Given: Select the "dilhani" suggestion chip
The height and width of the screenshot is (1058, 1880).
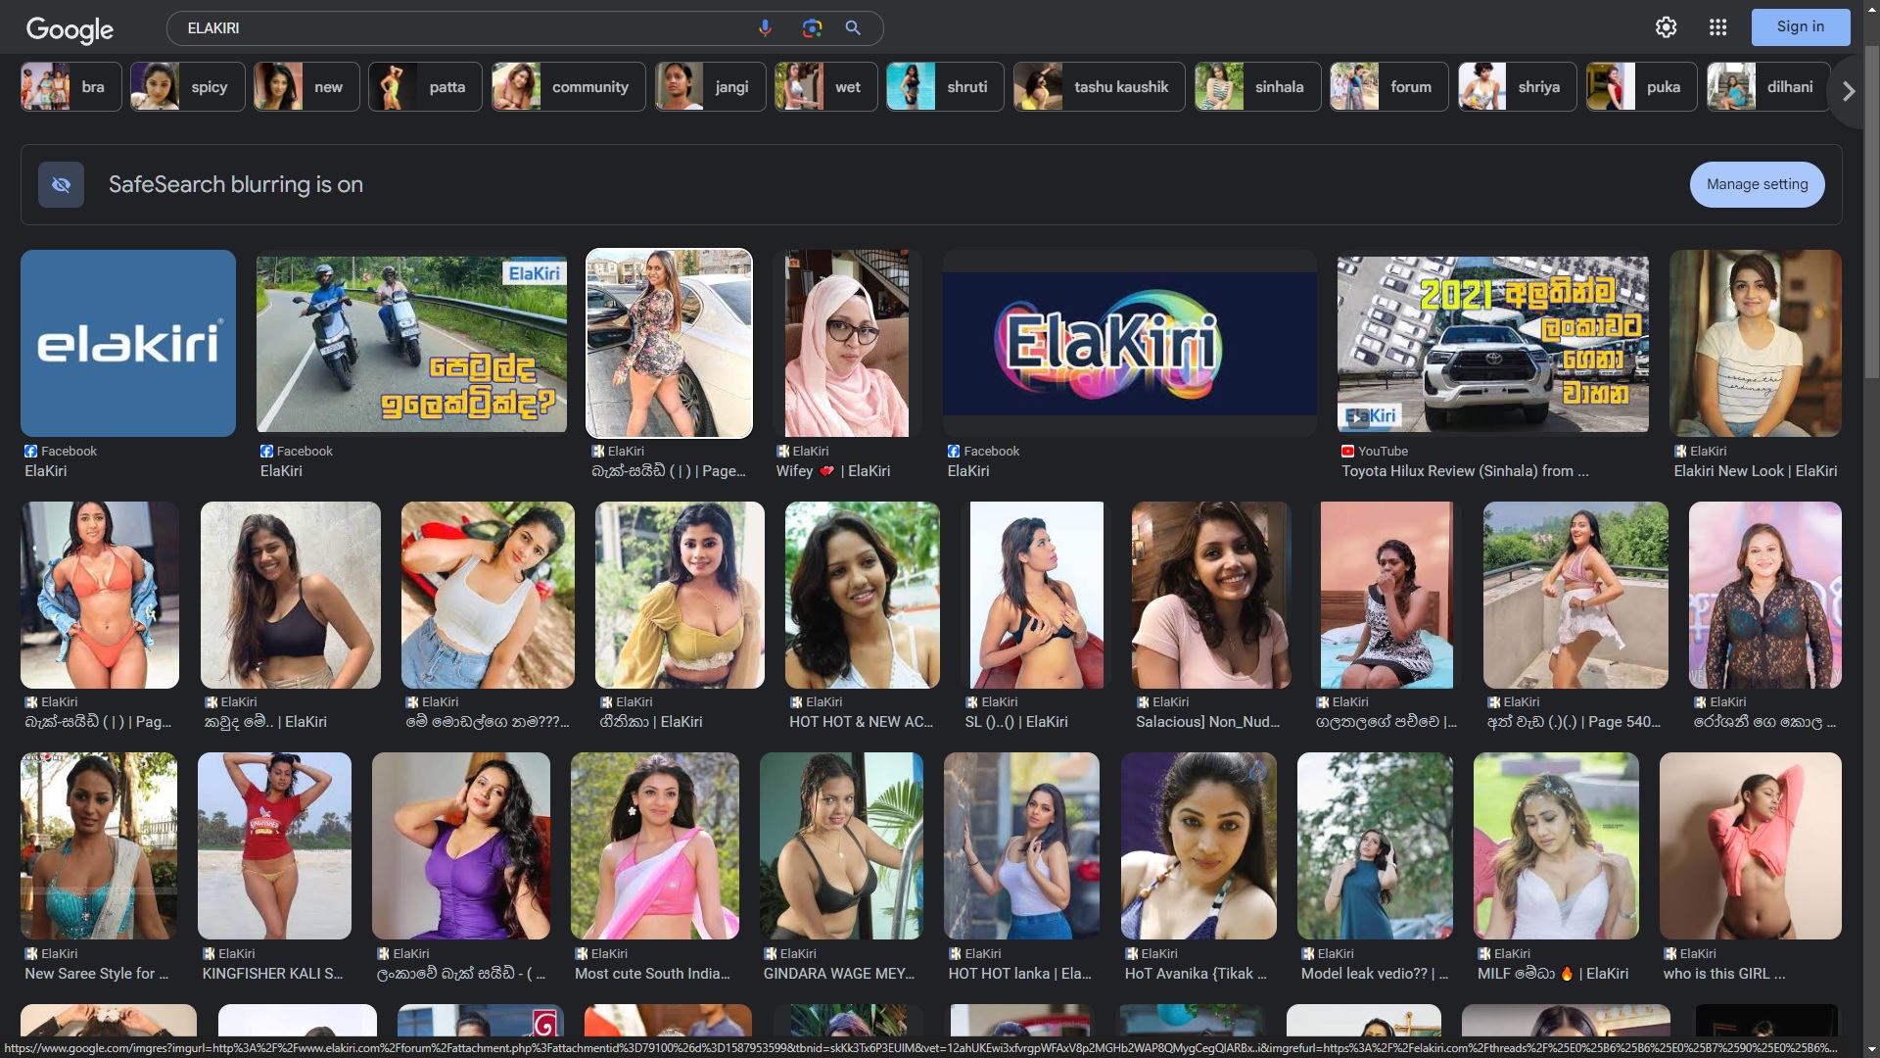Looking at the screenshot, I should [x=1768, y=87].
